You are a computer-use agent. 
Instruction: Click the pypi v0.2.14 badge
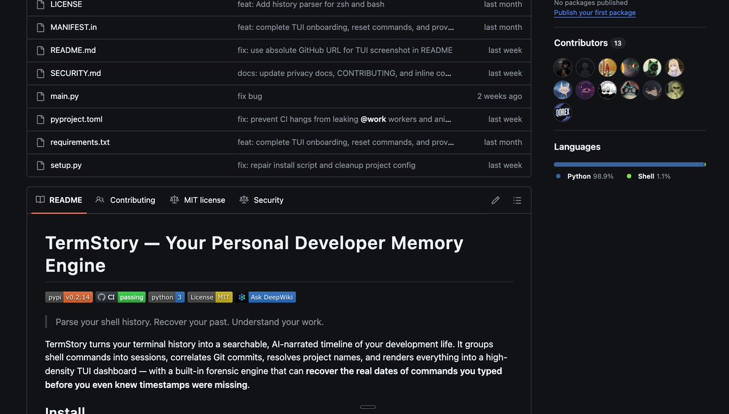tap(69, 297)
